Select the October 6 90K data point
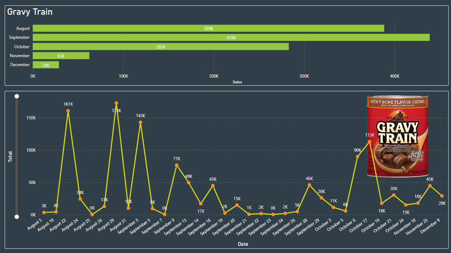Viewport: 451px width, 253px height. coord(358,156)
